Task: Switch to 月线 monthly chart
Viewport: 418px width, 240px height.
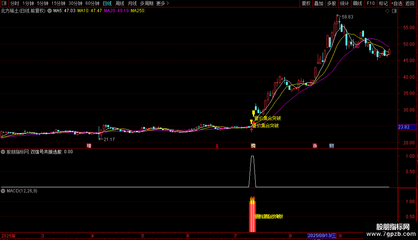Action: 132,3
